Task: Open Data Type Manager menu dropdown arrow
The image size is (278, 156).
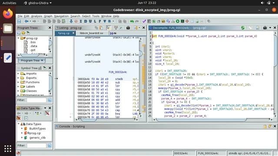Action: (45, 108)
